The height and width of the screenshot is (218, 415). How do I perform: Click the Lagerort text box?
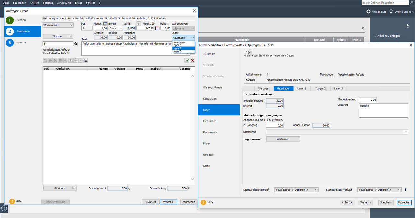[x=384, y=111]
